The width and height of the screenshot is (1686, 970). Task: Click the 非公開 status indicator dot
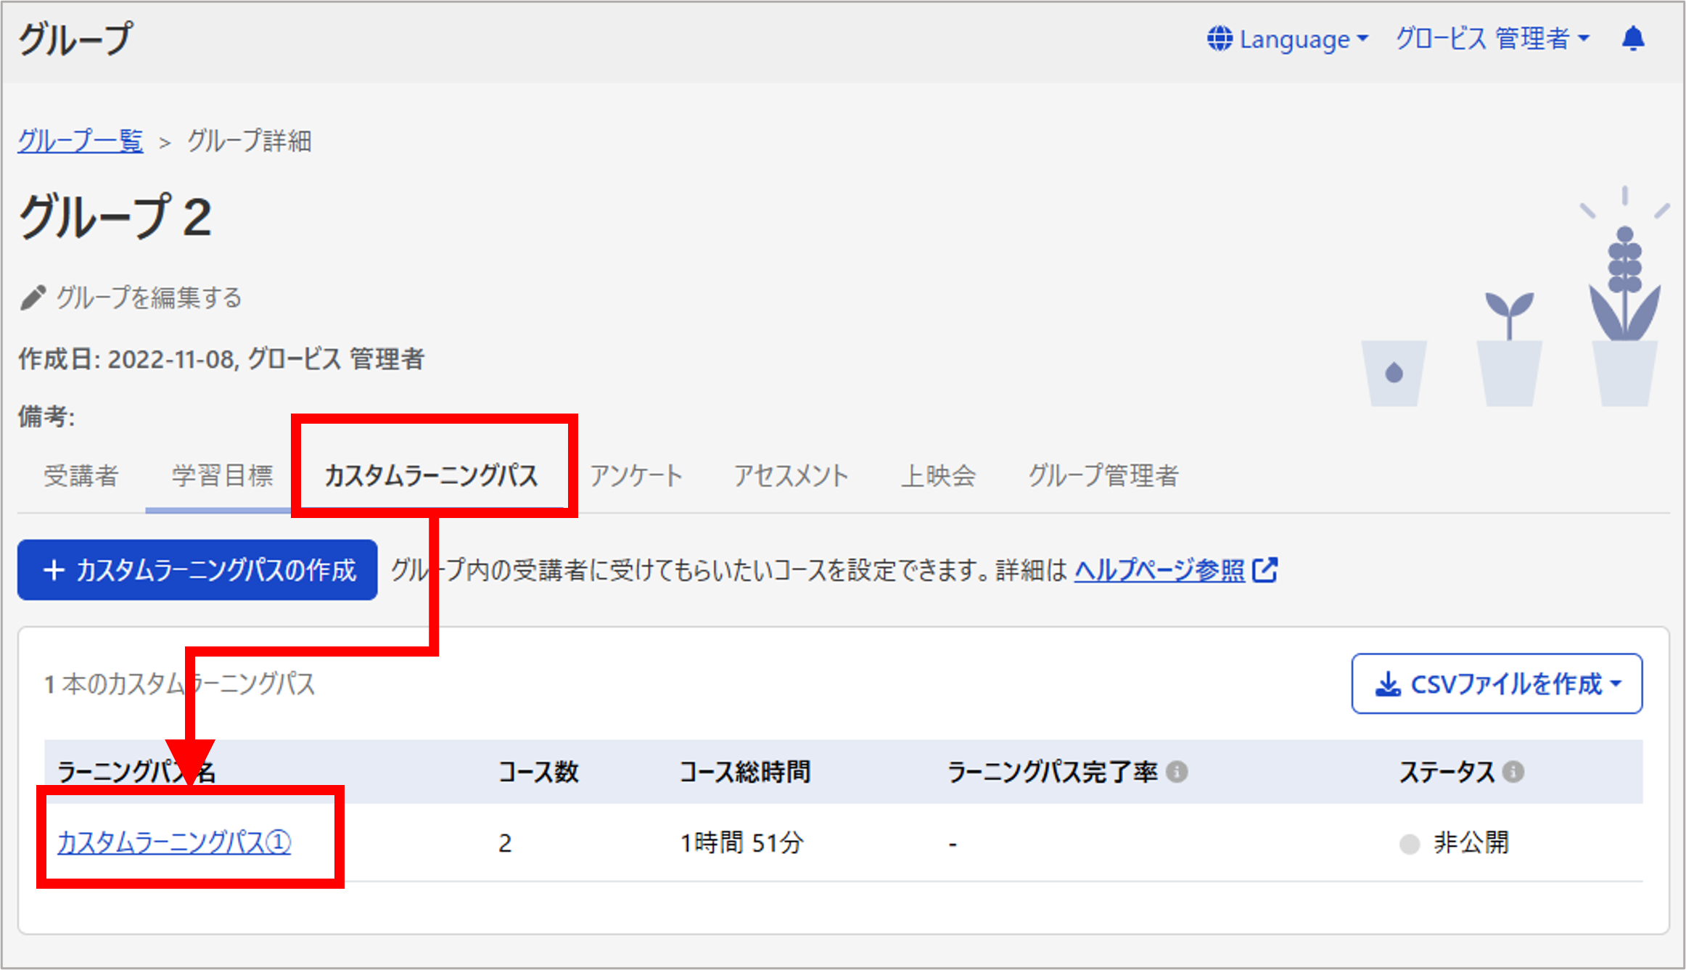pyautogui.click(x=1409, y=844)
